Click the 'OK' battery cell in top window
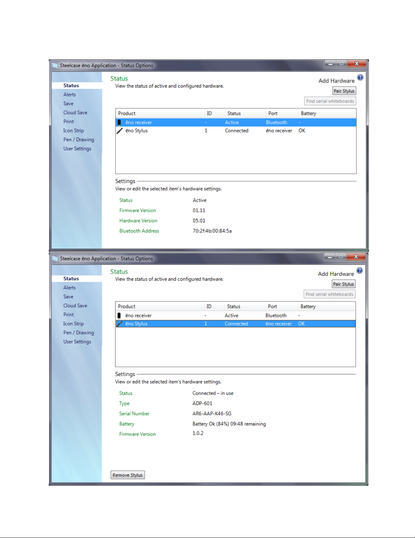The width and height of the screenshot is (415, 538). [302, 131]
